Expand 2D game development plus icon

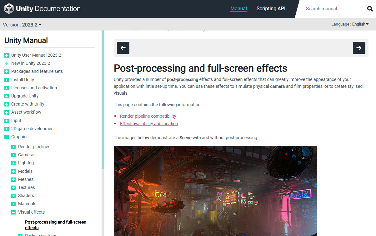[x=7, y=129]
